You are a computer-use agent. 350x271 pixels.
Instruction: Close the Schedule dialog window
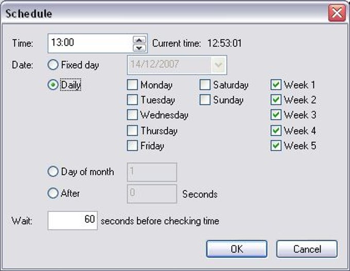pyautogui.click(x=337, y=13)
